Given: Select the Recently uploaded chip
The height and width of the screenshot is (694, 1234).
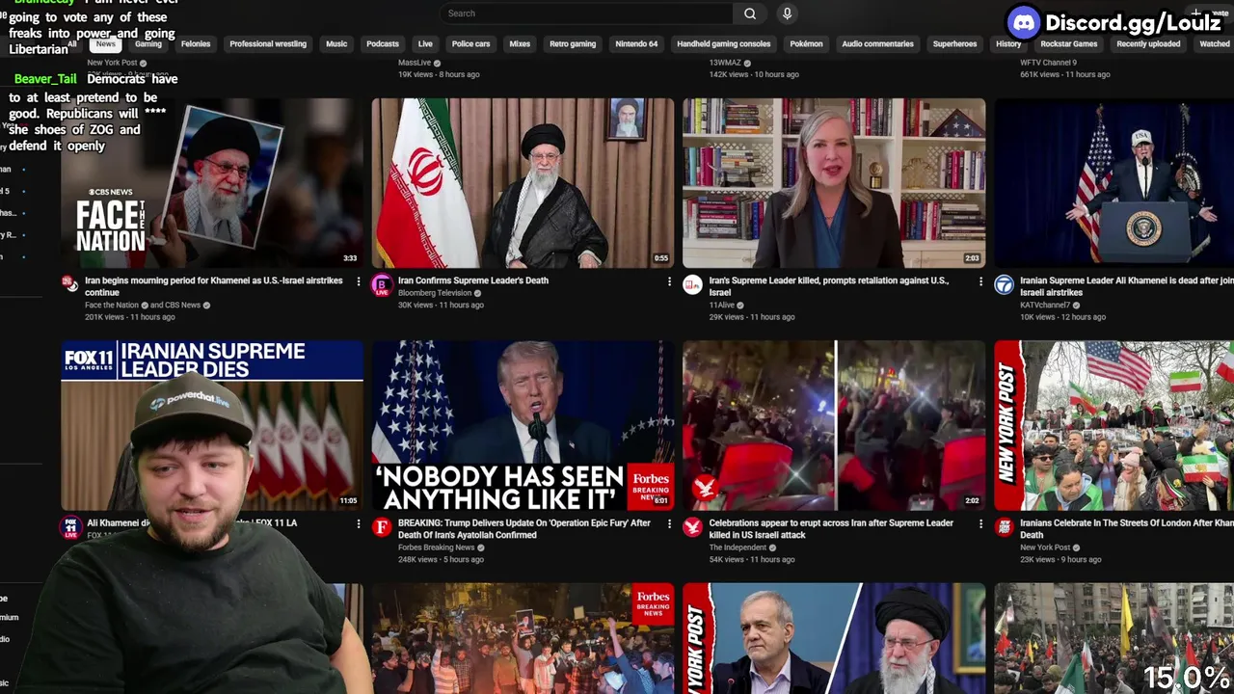Looking at the screenshot, I should pos(1148,44).
